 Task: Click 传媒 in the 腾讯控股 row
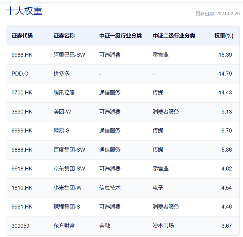click(158, 93)
